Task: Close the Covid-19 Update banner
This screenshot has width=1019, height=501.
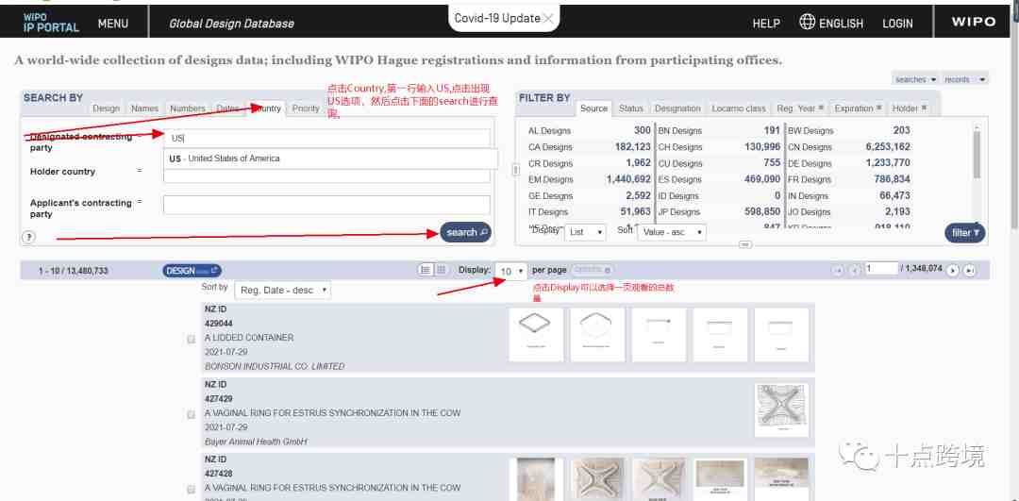Action: pyautogui.click(x=548, y=19)
